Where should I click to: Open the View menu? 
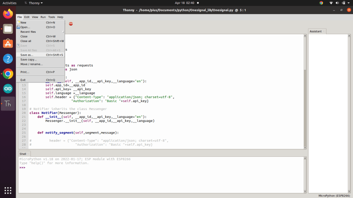[35, 17]
